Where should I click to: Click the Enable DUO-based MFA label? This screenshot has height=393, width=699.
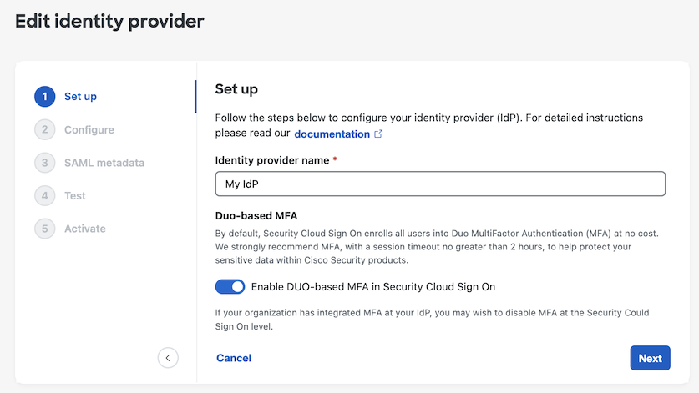(373, 287)
